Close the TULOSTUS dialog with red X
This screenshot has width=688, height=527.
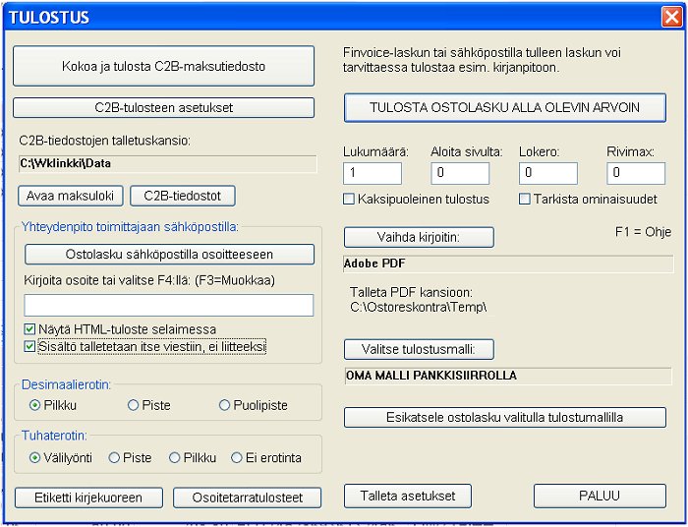[x=669, y=17]
